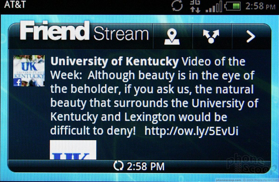Tap the 3G data arrows indicator
This screenshot has width=279, height=182.
click(195, 6)
